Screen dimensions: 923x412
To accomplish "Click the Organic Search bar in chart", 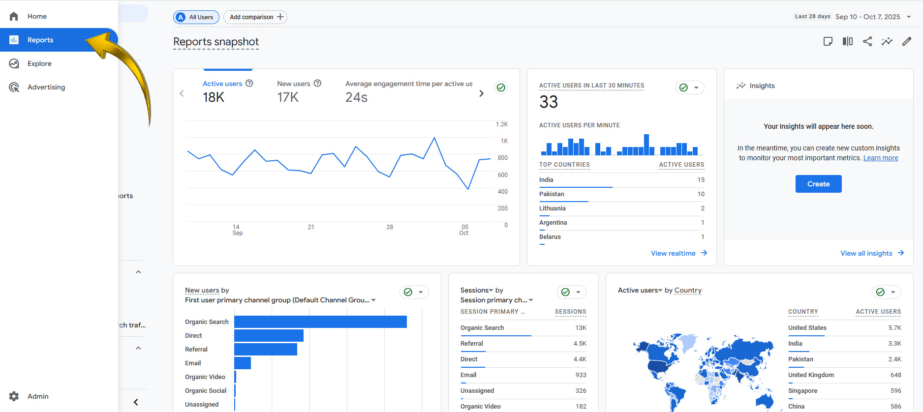I will 320,322.
